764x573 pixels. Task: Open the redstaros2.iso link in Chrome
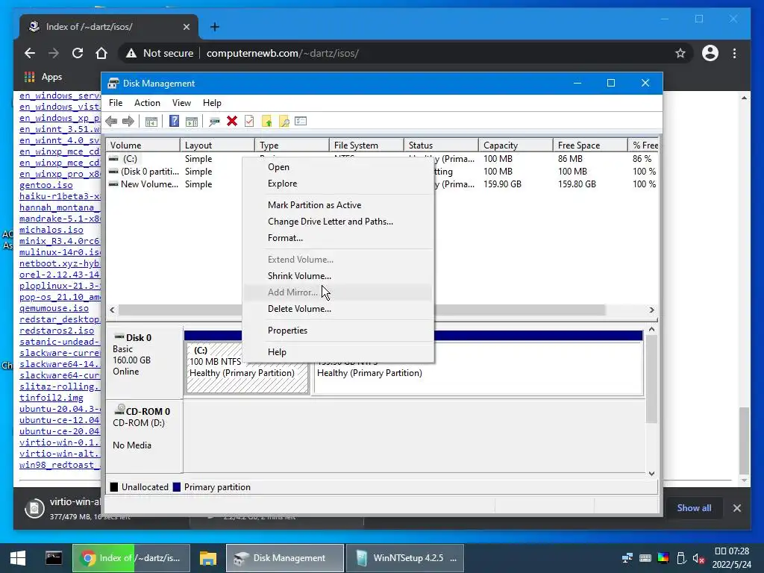[x=57, y=331]
